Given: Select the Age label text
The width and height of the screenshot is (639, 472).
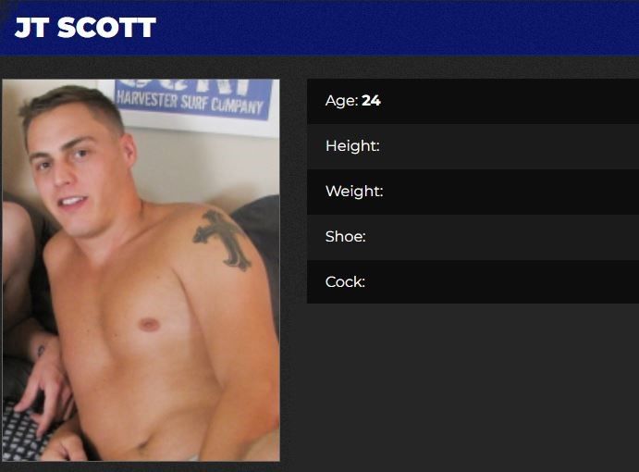Looking at the screenshot, I should tap(341, 101).
